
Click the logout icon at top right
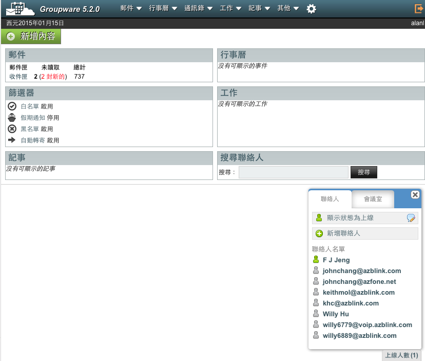coord(418,9)
